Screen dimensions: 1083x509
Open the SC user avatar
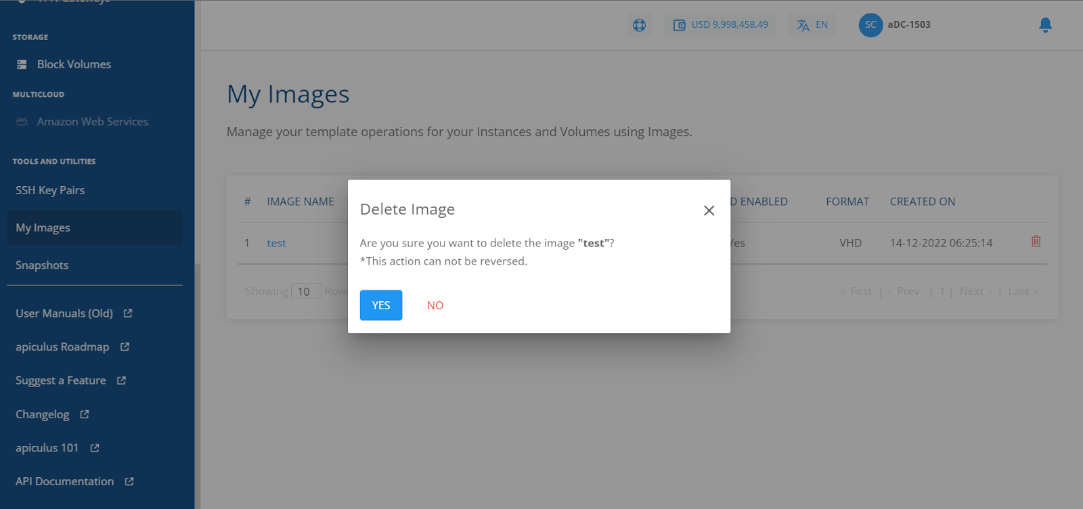pos(870,25)
